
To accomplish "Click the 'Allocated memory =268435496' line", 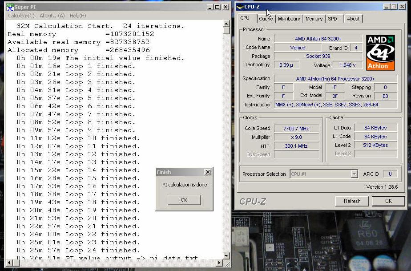I will click(x=79, y=50).
